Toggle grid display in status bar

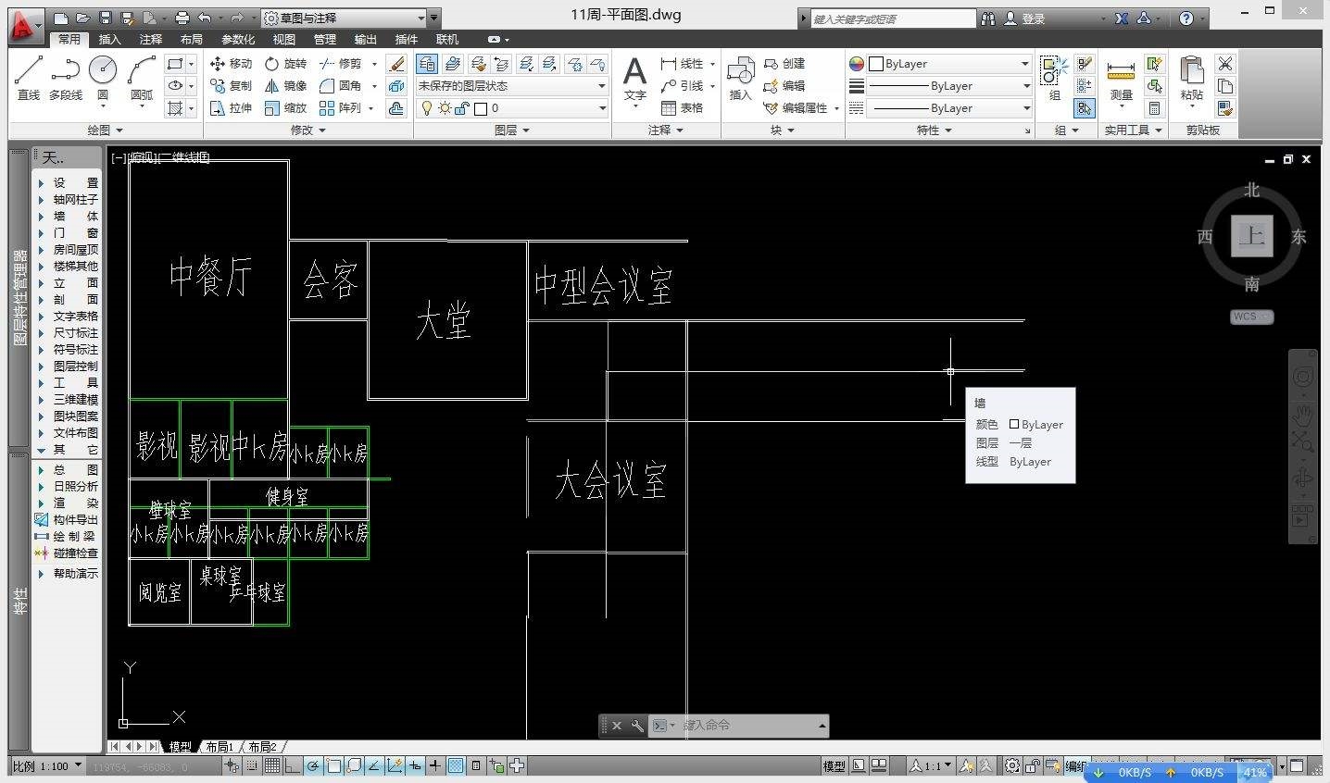tap(272, 766)
